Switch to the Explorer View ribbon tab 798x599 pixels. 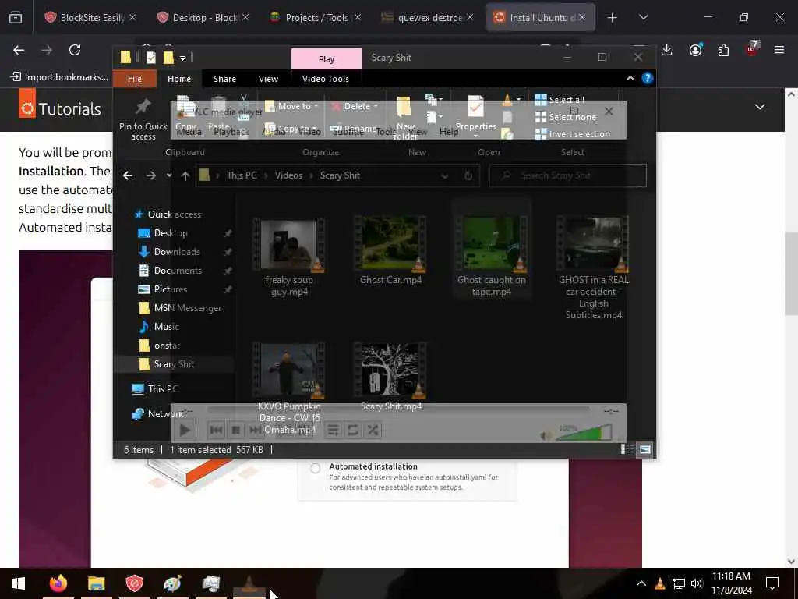[268, 79]
